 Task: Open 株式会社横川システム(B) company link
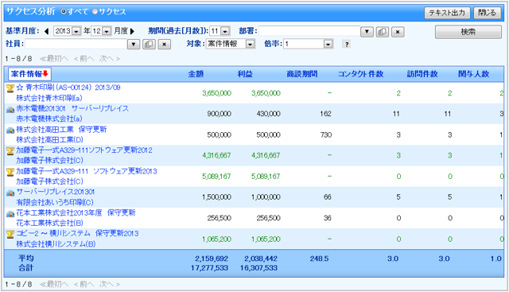(x=56, y=244)
